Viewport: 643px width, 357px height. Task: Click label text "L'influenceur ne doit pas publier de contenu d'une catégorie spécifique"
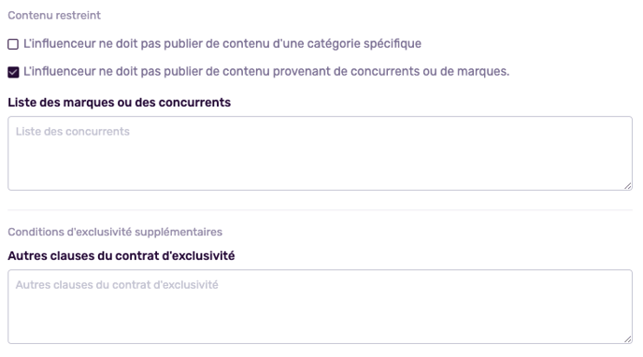click(x=222, y=43)
